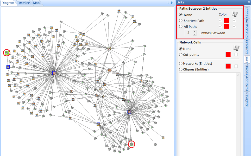Select Networks (Entities) radio option
The width and height of the screenshot is (251, 156).
181,64
